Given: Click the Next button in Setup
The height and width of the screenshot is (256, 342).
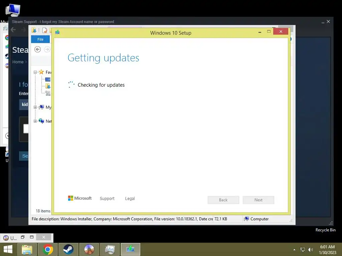Looking at the screenshot, I should click(x=258, y=200).
